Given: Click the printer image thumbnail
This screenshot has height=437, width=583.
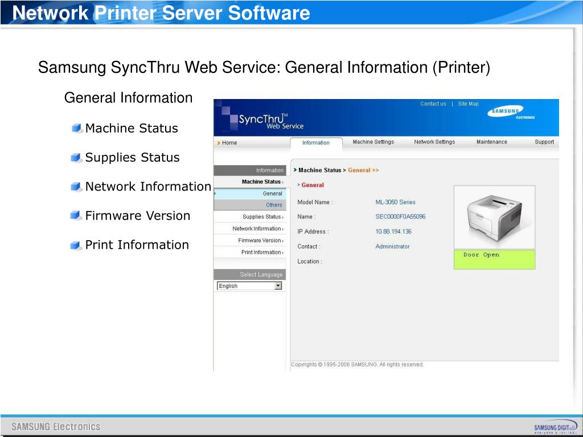Looking at the screenshot, I should [x=494, y=217].
